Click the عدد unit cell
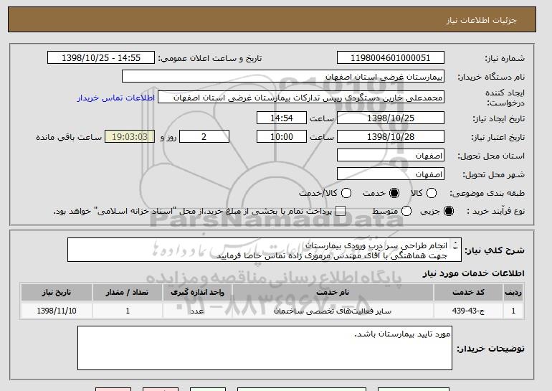Screen dimensions: 552x391 click(x=197, y=311)
